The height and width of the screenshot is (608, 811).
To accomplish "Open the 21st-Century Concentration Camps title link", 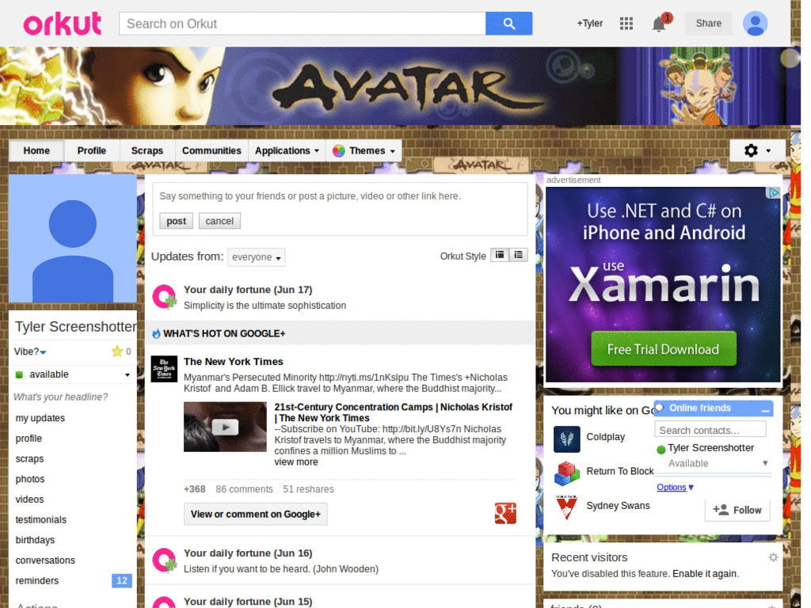I will click(x=393, y=412).
